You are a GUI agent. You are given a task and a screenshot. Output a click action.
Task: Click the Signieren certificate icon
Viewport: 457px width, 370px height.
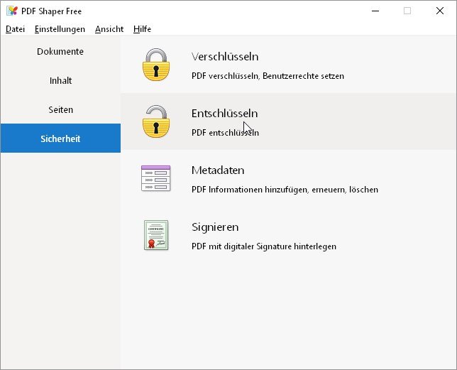point(156,235)
